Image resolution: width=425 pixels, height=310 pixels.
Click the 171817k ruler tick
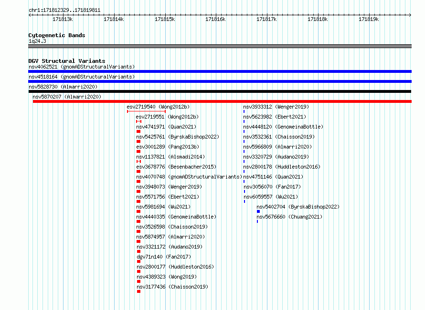267,19
